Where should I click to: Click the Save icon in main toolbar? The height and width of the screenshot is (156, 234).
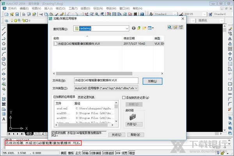tap(17, 14)
